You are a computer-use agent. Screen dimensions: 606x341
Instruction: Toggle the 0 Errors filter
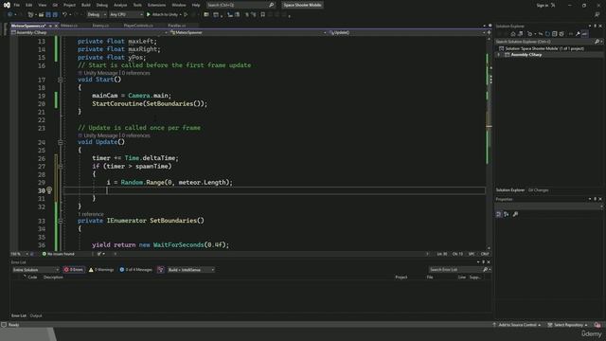tap(74, 269)
